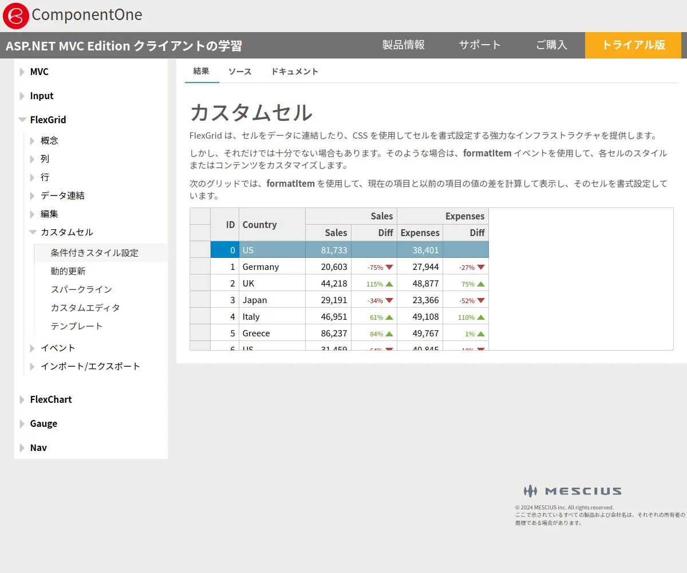Collapse the カスタムセル section

coord(33,232)
